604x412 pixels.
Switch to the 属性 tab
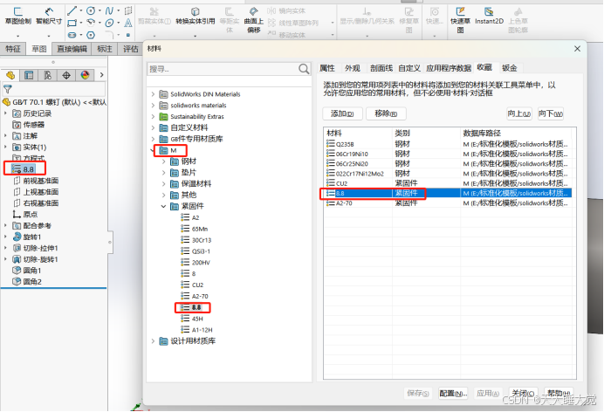tap(327, 68)
